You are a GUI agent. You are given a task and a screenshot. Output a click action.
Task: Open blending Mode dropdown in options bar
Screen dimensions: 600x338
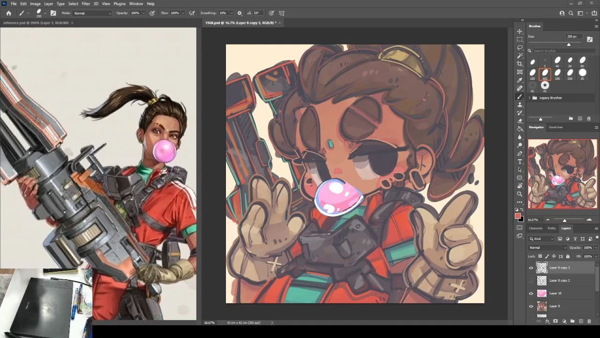tap(93, 13)
